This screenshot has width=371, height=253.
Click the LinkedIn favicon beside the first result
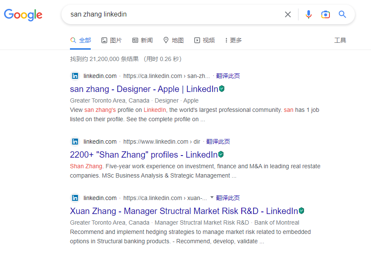pos(75,75)
